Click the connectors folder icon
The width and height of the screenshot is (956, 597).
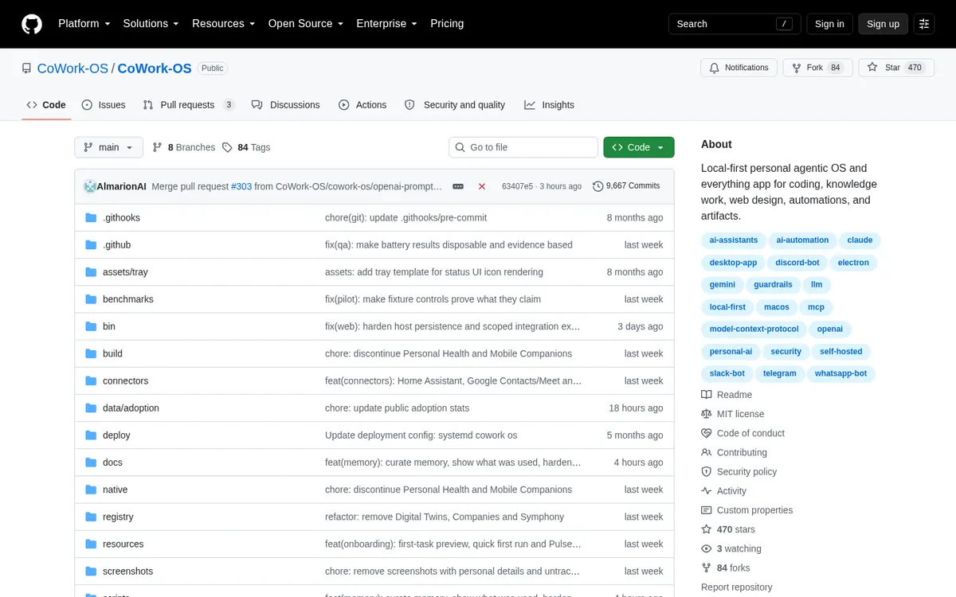90,380
